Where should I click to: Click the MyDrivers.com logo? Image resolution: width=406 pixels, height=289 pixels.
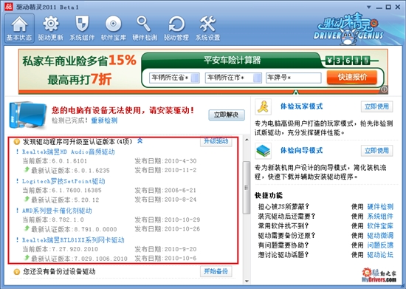coord(379,275)
